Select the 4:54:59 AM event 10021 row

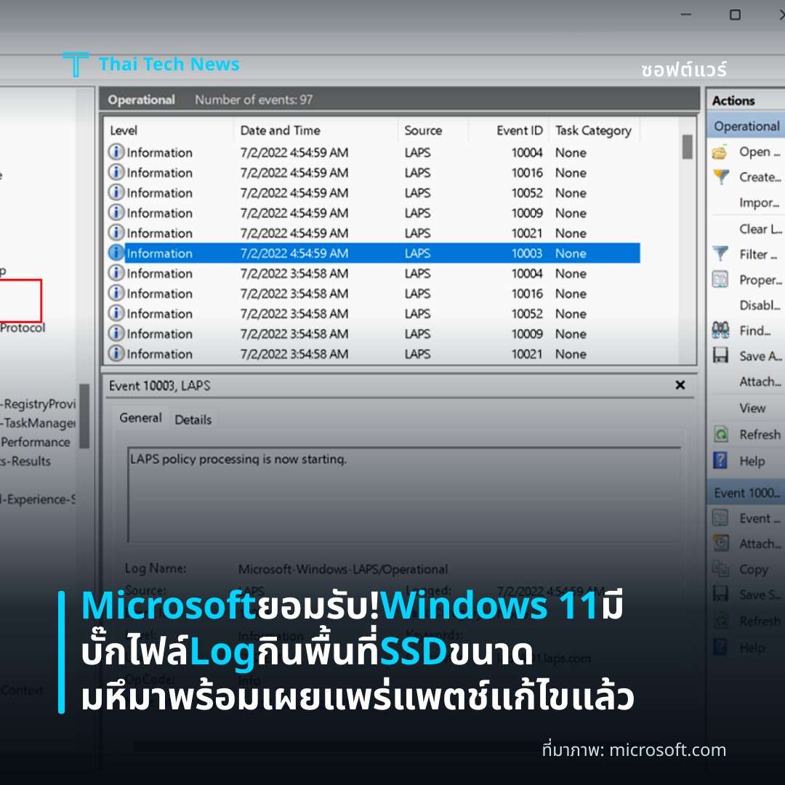374,233
